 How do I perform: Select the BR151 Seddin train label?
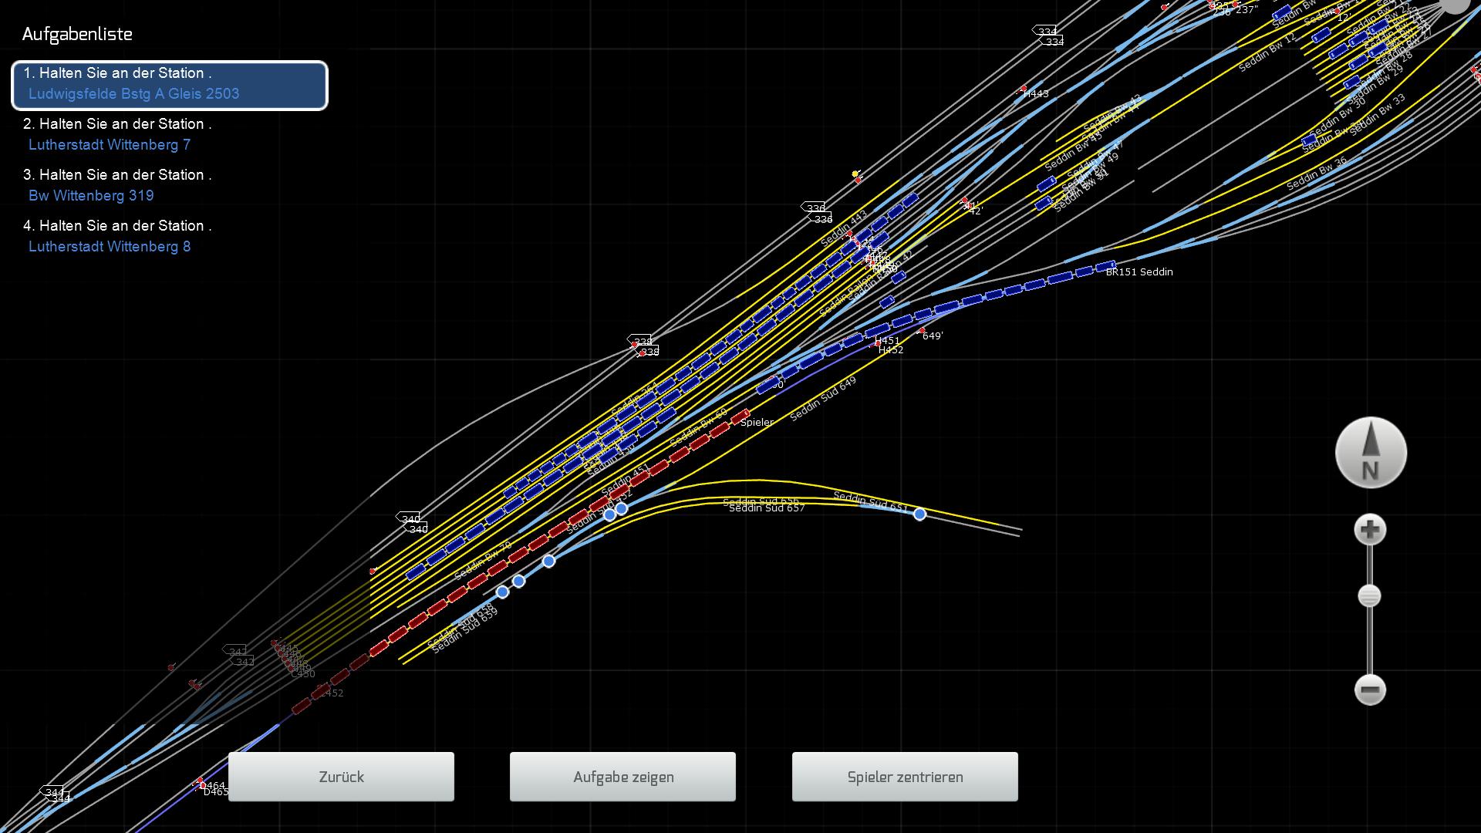[1139, 271]
